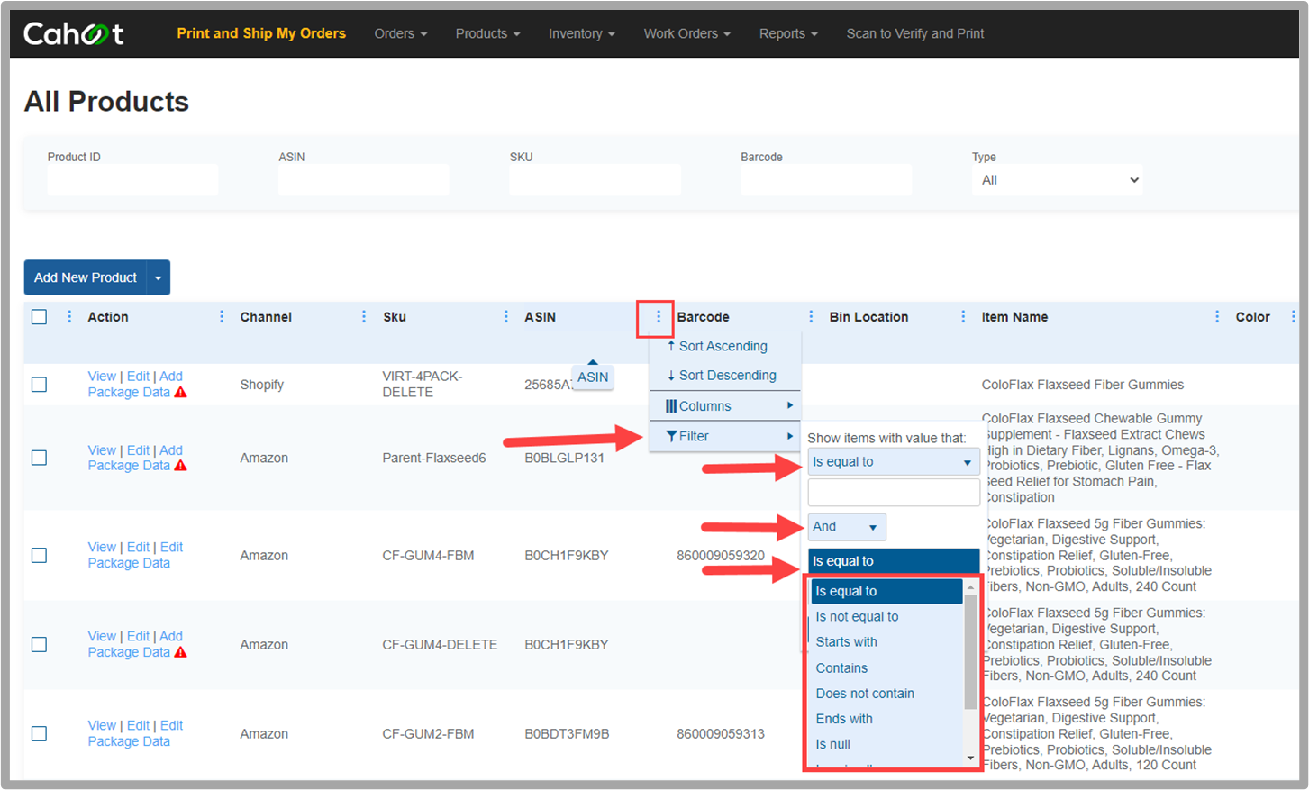
Task: Check the Parent-Flaxseed6 row checkbox
Action: [x=39, y=458]
